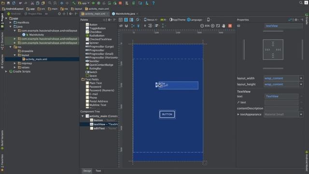This screenshot has height=174, width=309.
Task: Expand the Gradle Scripts node
Action: click(6, 72)
